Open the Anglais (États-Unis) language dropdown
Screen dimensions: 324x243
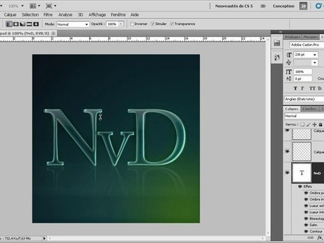coord(304,99)
